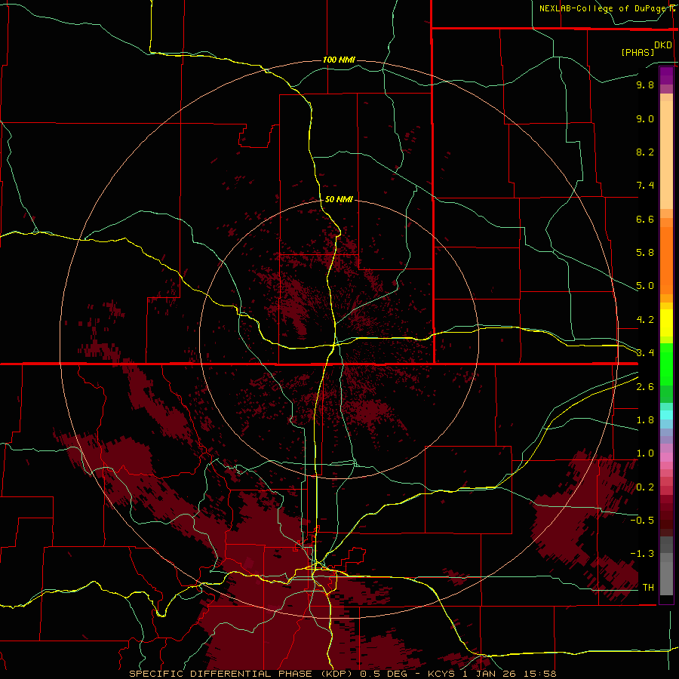Click the 9.0 legend value
Viewport: 679px width, 679px height.
[x=645, y=118]
